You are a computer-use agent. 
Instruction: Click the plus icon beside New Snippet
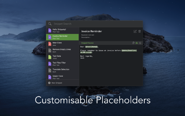[49, 83]
